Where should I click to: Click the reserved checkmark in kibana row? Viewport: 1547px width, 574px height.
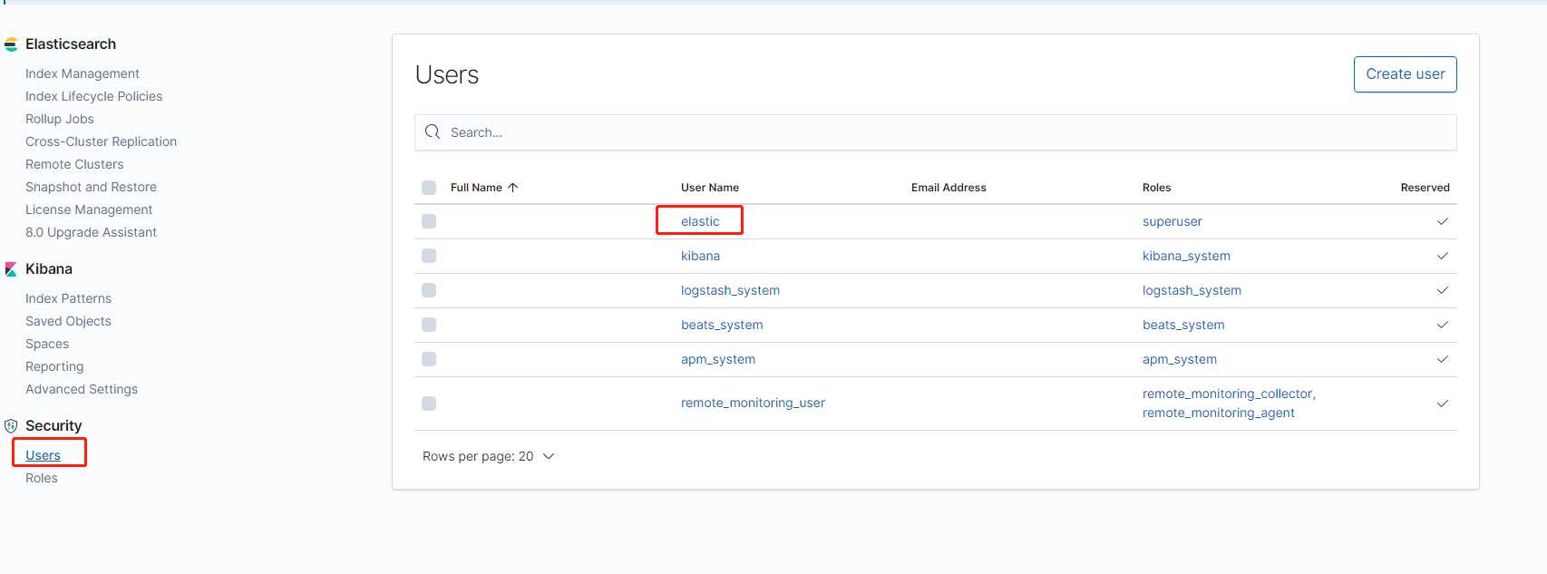[1442, 256]
